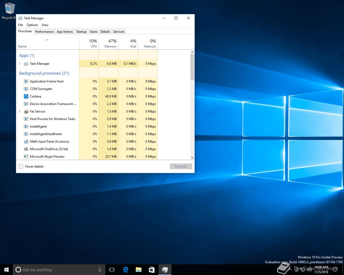The height and width of the screenshot is (275, 344).
Task: Click the Microsoft OneDrive cloud icon
Action: [26, 149]
